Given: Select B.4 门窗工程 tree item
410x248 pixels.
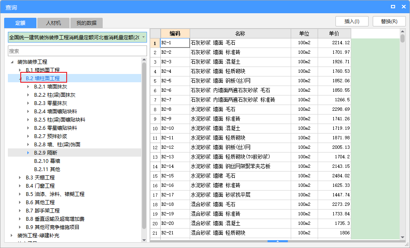Looking at the screenshot, I should (40, 186).
